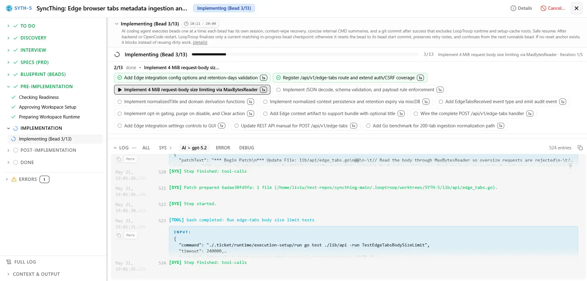Viewport: 587px width, 281px height.
Task: Jump to top of log arrow icon
Action: pyautogui.click(x=570, y=166)
